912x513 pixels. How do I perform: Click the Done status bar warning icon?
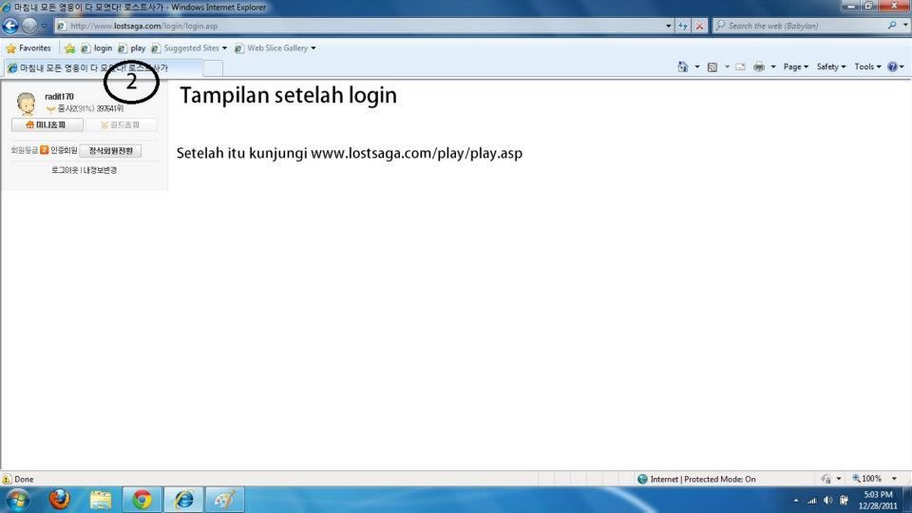[x=7, y=479]
